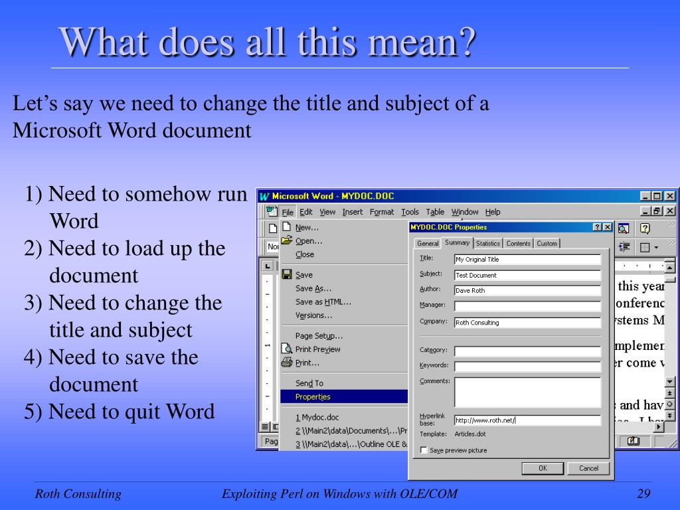
Task: Click the Select Browse Object circle button
Action: click(x=669, y=404)
